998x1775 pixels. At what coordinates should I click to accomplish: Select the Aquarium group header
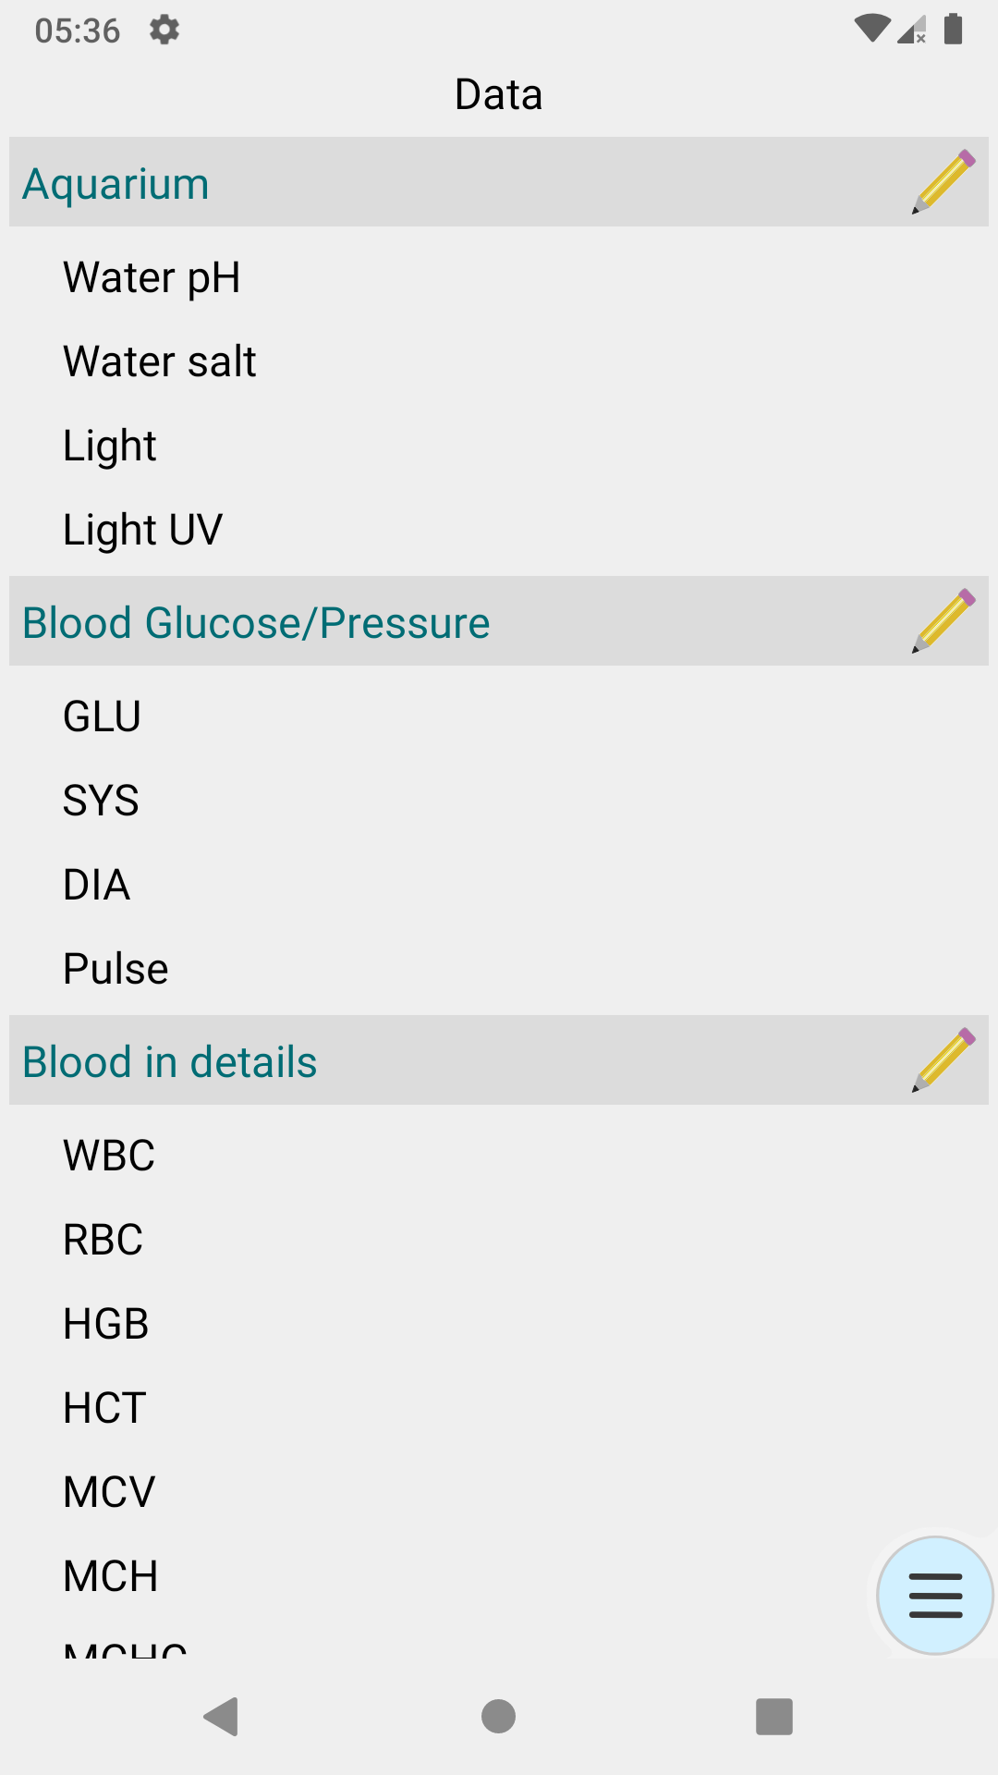click(x=116, y=183)
